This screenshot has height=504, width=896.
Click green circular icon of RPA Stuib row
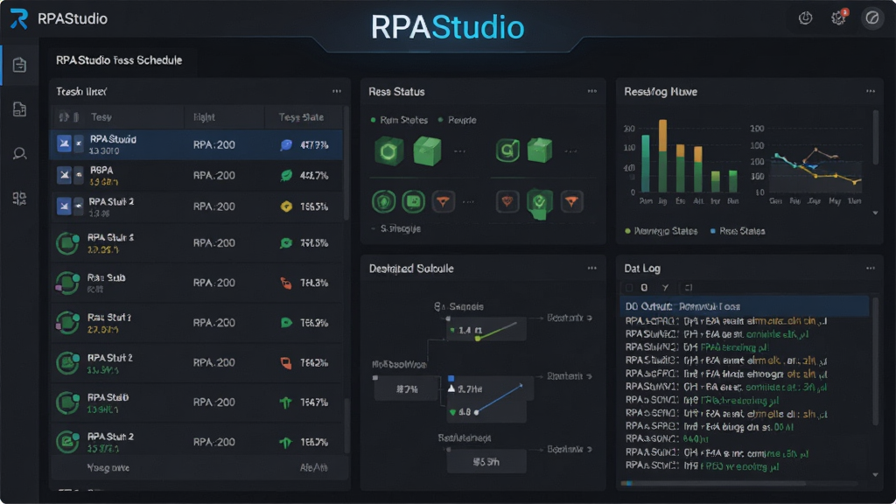pyautogui.click(x=66, y=402)
